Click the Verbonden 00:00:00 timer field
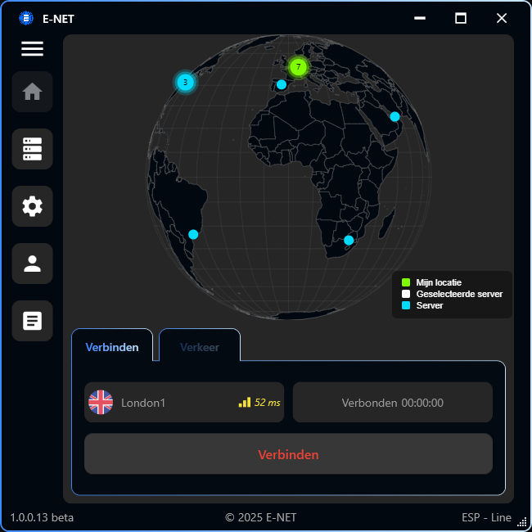Image resolution: width=532 pixels, height=532 pixels. tap(392, 403)
